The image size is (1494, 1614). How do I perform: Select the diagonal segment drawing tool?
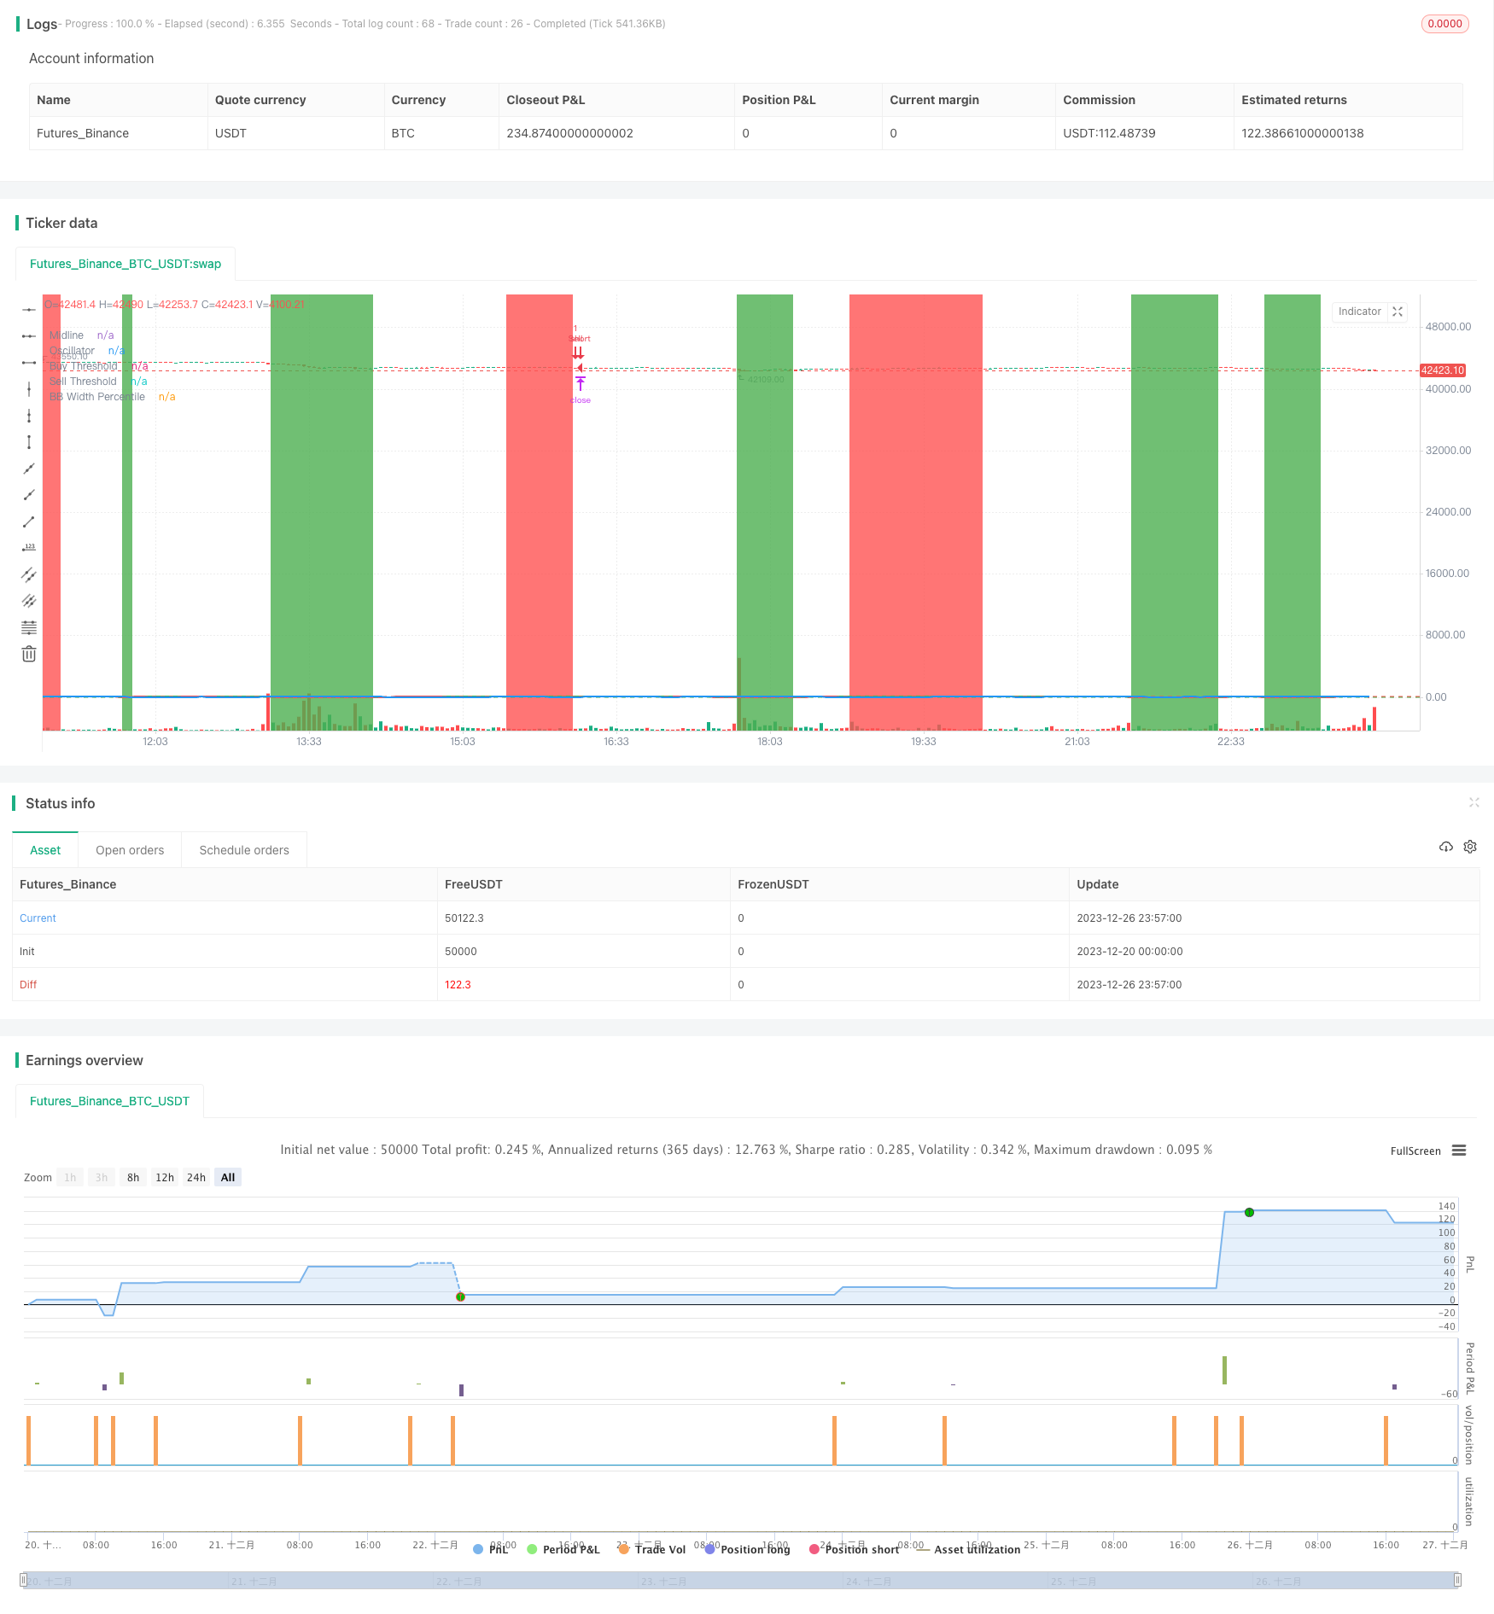[x=29, y=521]
